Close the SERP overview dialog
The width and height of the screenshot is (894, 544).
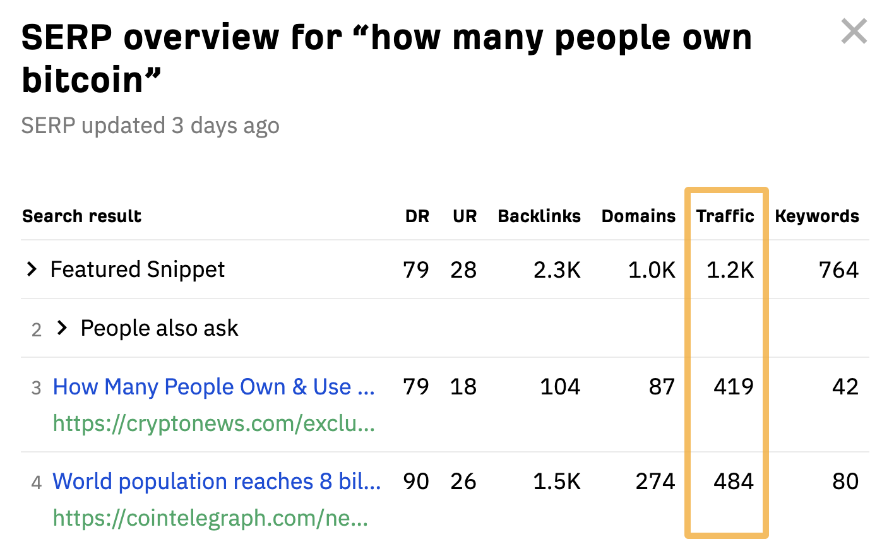(854, 30)
